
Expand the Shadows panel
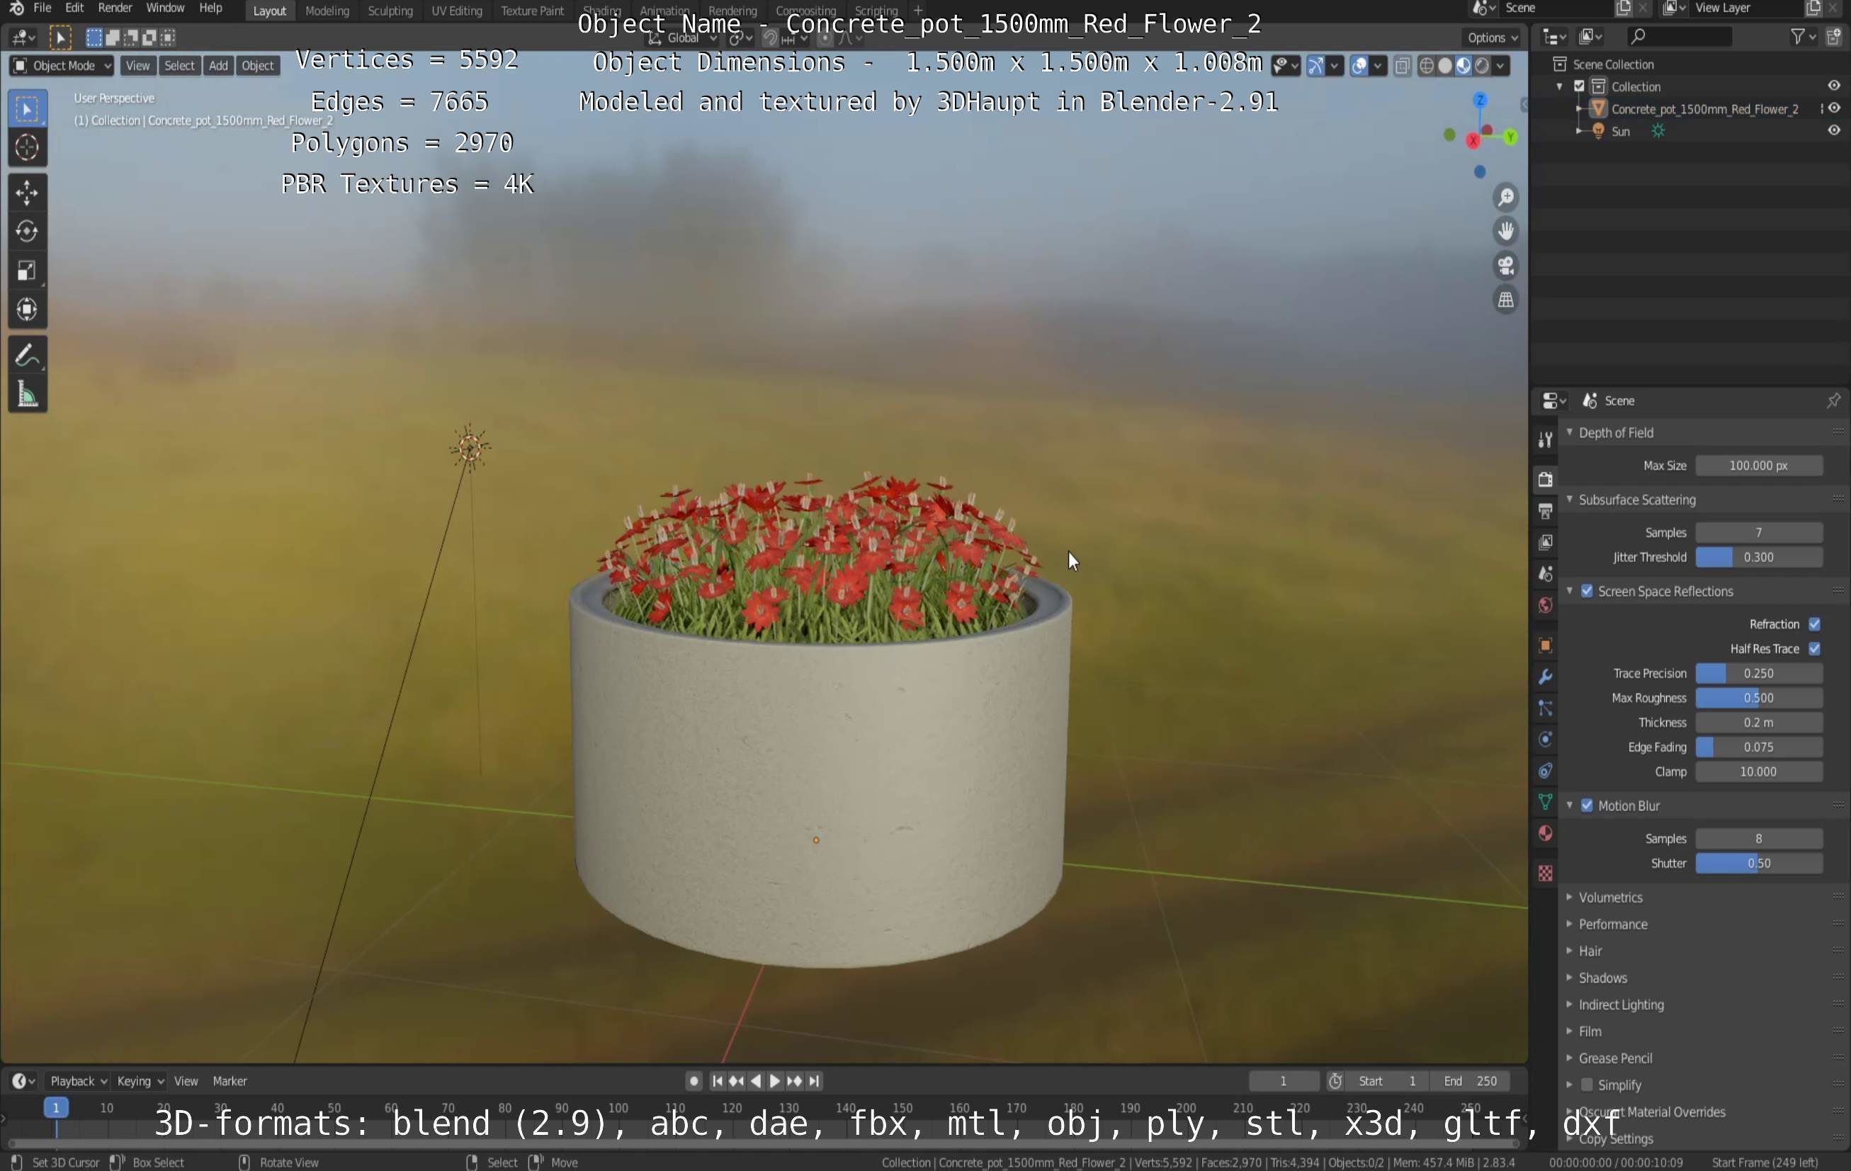[x=1602, y=978]
